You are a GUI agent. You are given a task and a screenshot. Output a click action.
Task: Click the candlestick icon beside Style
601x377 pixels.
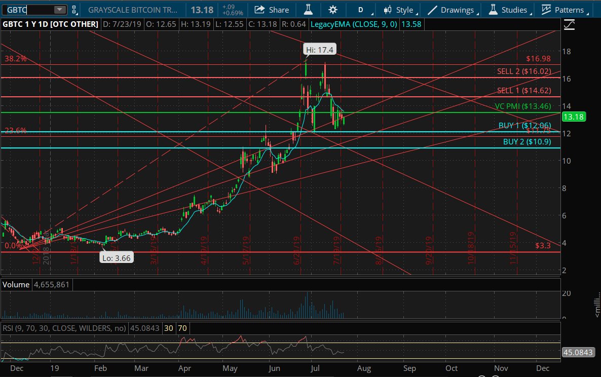tap(388, 10)
